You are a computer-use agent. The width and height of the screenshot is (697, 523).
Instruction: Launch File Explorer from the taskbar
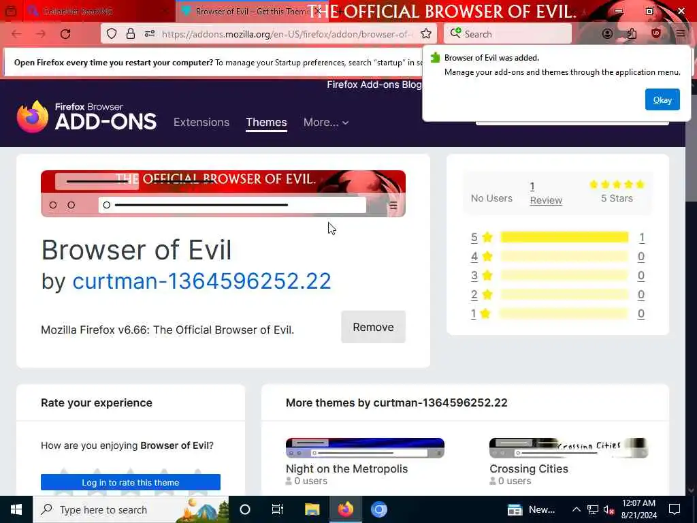click(312, 509)
